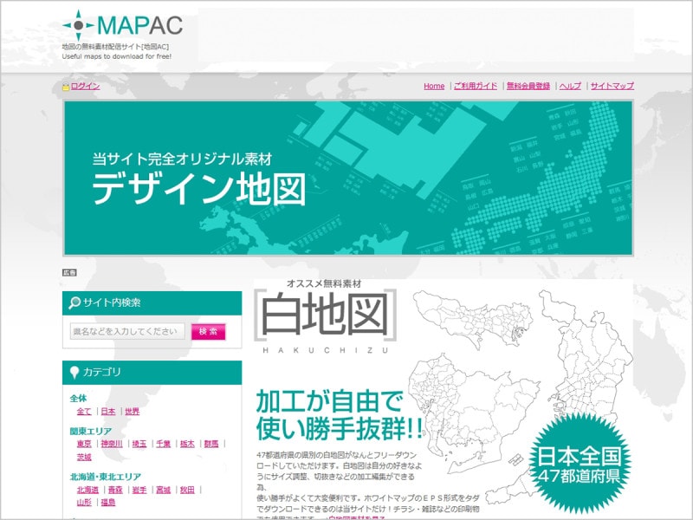Click the key icon beside ログイン
Screen dimensions: 693x520
(x=66, y=86)
